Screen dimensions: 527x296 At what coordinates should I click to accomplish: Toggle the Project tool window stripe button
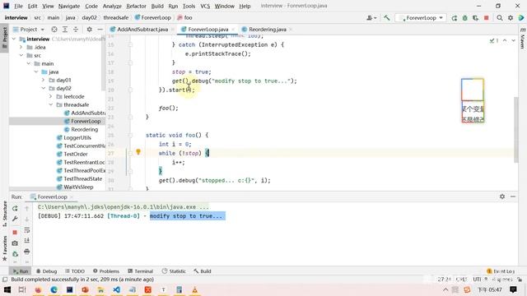point(5,37)
